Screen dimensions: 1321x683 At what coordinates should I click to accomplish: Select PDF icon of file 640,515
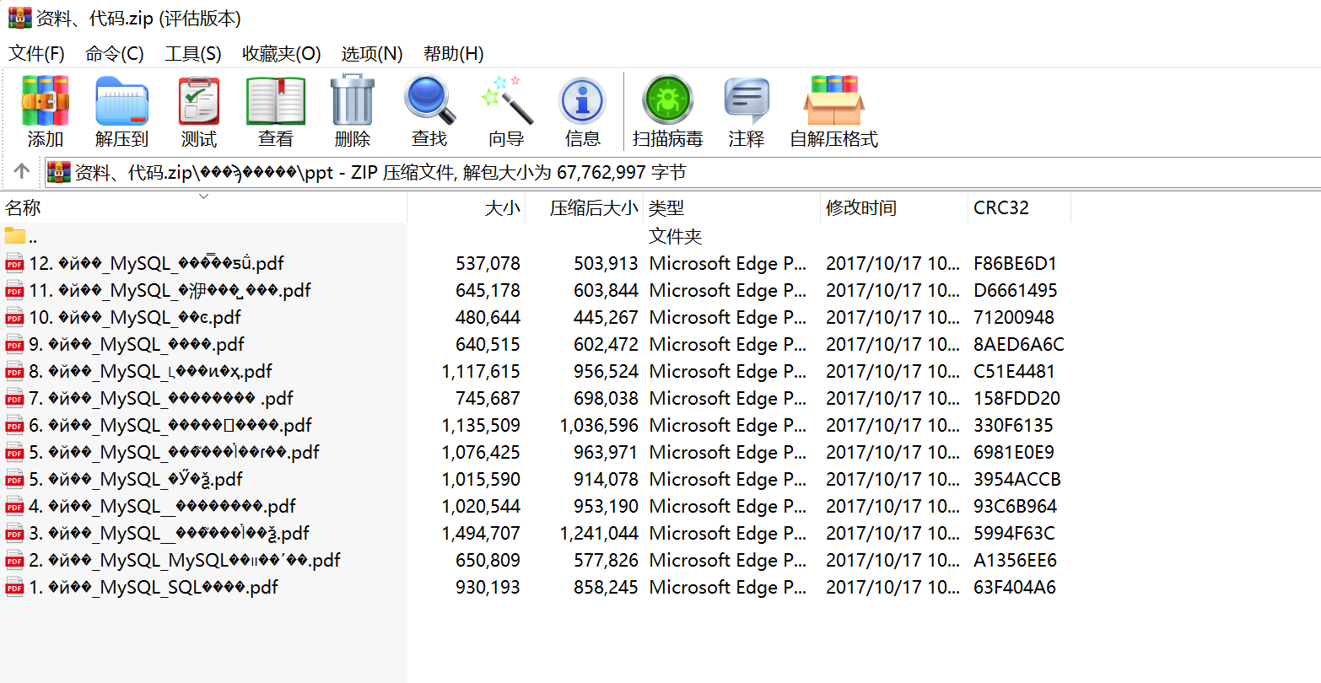14,344
